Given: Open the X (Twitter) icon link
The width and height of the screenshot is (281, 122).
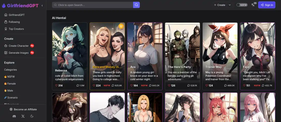Looking at the screenshot, I should (x=23, y=116).
